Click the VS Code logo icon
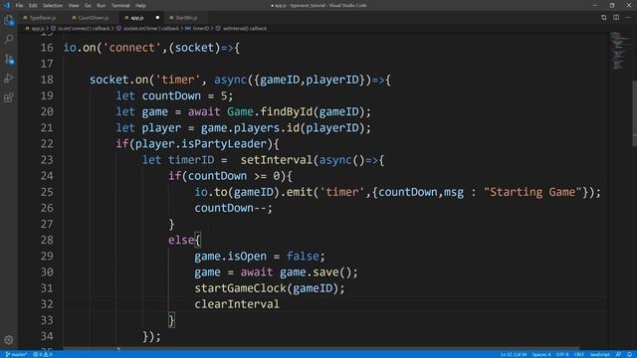The image size is (637, 358). tap(7, 5)
